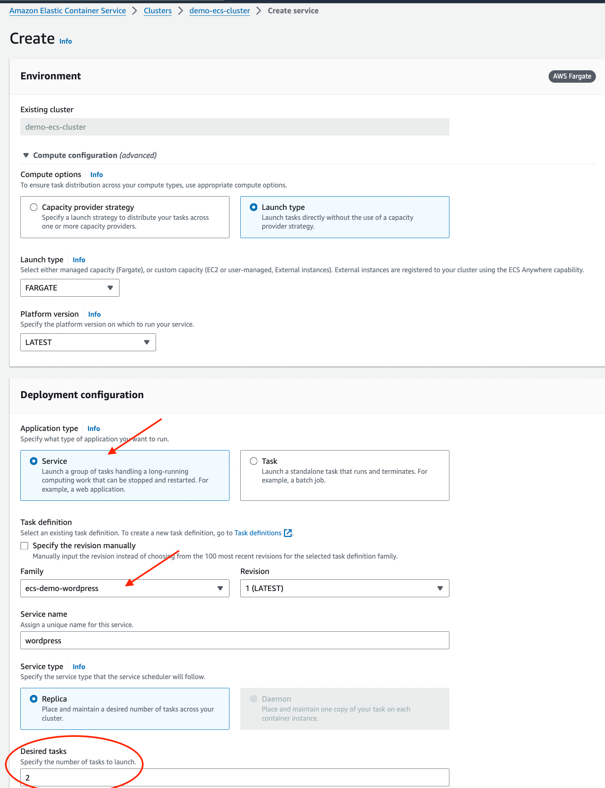Open the Family ecs-demo-wordpress dropdown
The image size is (605, 788).
pyautogui.click(x=124, y=588)
